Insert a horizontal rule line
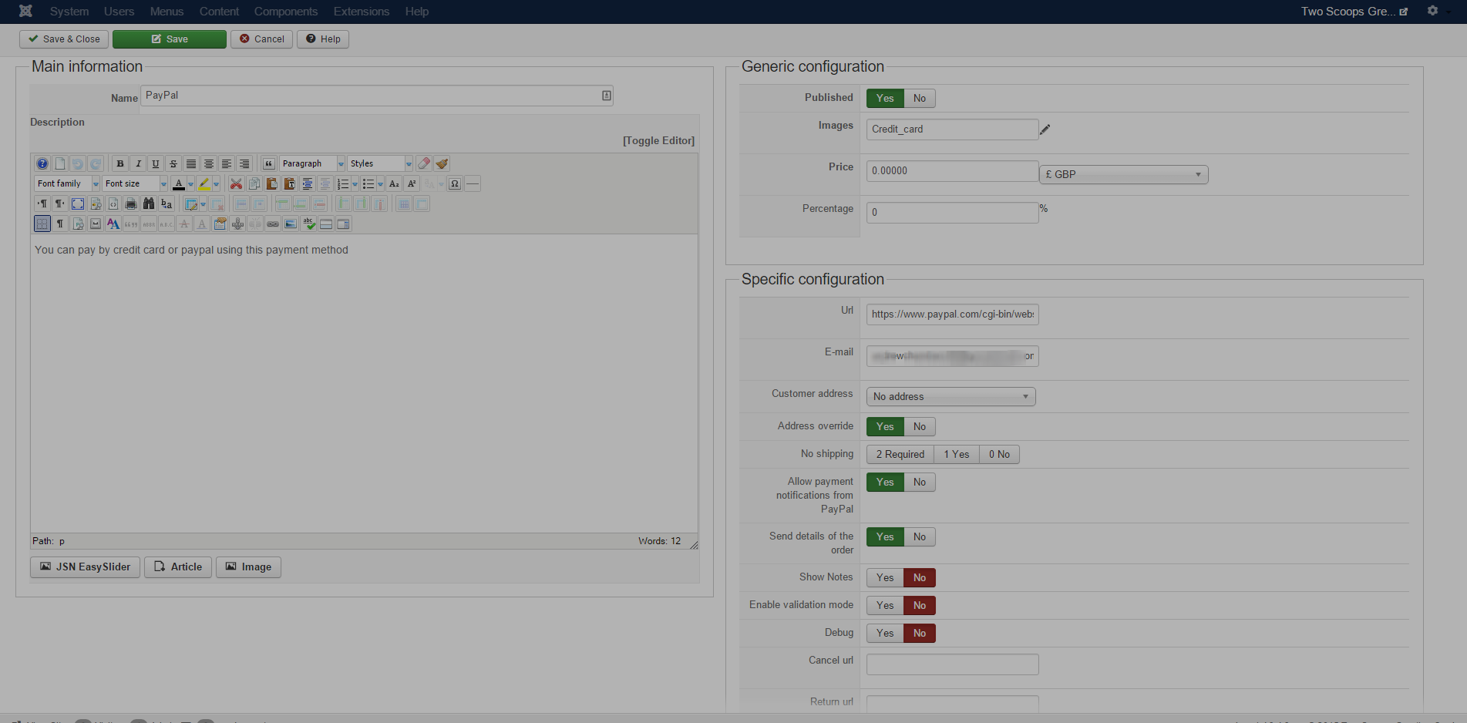The image size is (1467, 723). (x=473, y=183)
